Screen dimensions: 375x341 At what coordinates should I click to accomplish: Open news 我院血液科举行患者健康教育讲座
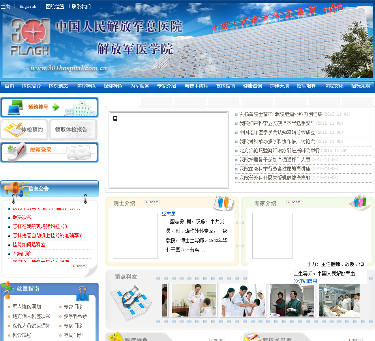pos(275,169)
